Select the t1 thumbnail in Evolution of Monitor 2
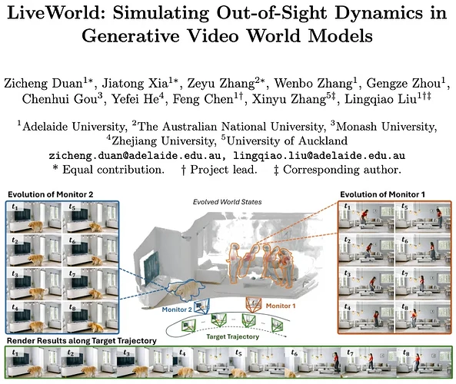456x384 pixels. tap(34, 217)
